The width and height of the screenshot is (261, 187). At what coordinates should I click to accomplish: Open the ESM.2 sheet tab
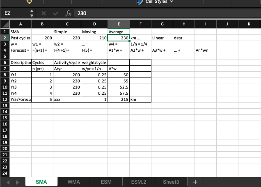point(138,182)
